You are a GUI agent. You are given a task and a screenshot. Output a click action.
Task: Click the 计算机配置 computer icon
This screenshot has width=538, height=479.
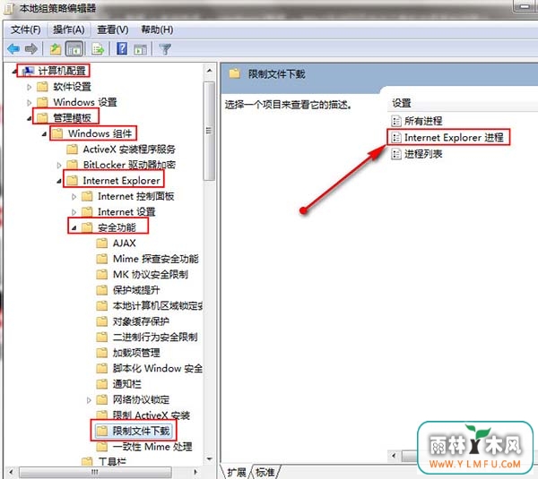[x=28, y=71]
